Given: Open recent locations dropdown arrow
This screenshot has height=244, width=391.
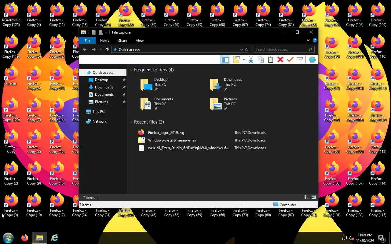Looking at the screenshot, I should tap(101, 49).
